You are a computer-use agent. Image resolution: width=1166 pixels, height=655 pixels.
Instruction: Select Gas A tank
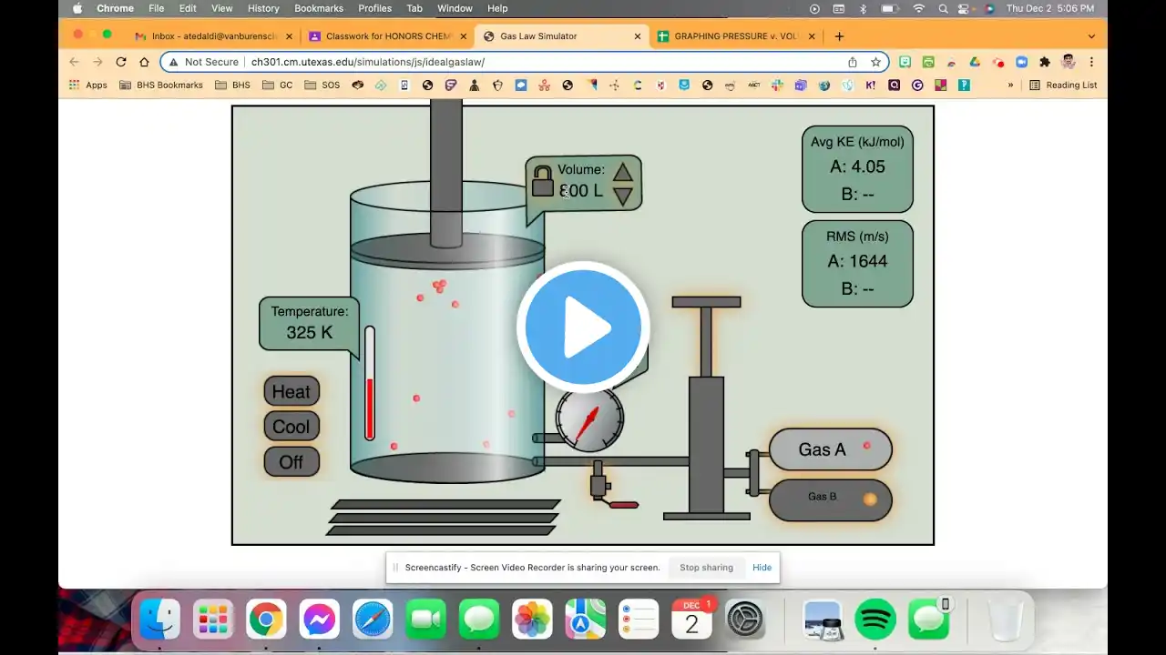[830, 449]
